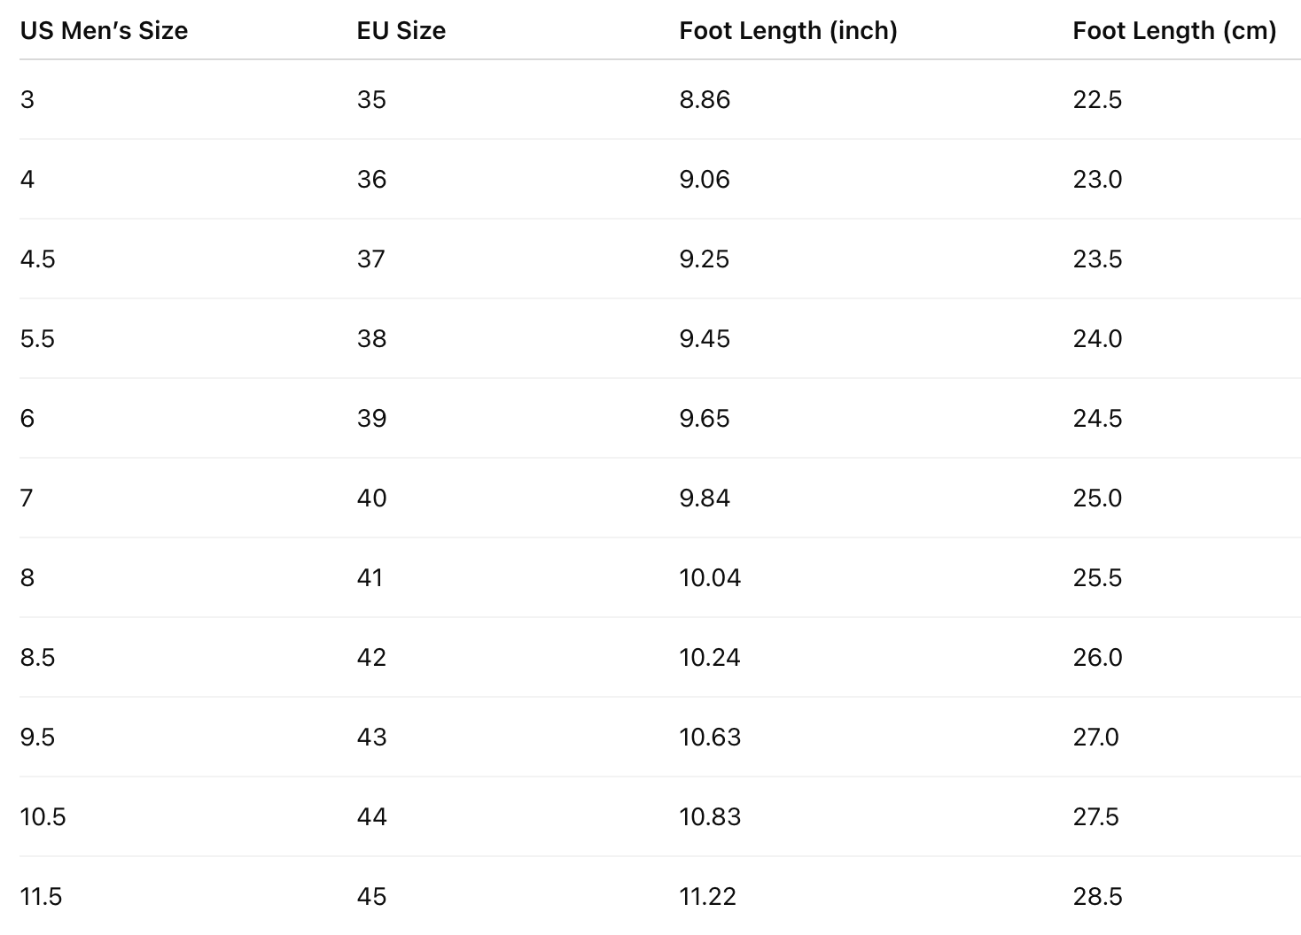Click the EU size 38 cell
1301x935 pixels.
tap(371, 339)
